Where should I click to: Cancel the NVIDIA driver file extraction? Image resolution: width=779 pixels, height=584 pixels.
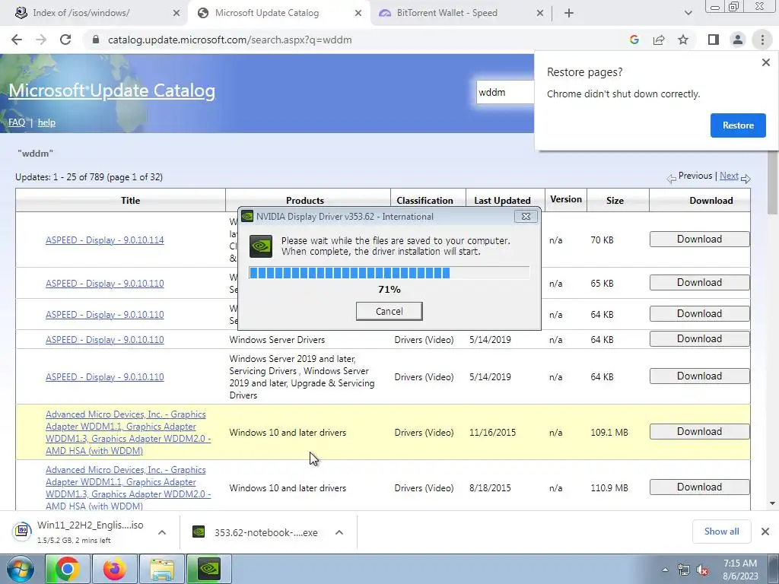coord(389,311)
